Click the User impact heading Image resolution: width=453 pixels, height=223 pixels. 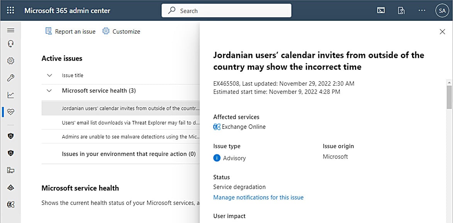(x=229, y=216)
